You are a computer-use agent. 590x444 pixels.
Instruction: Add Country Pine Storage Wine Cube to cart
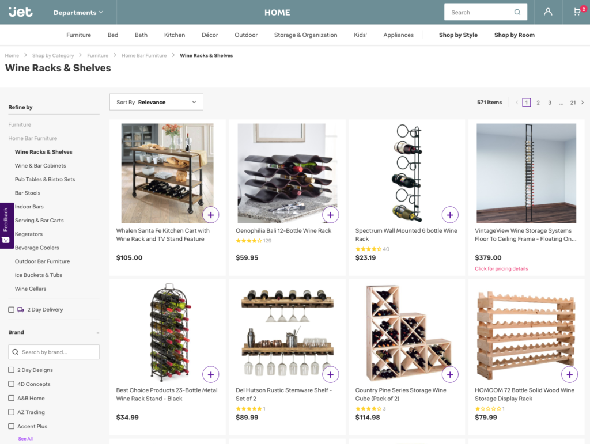pos(450,374)
